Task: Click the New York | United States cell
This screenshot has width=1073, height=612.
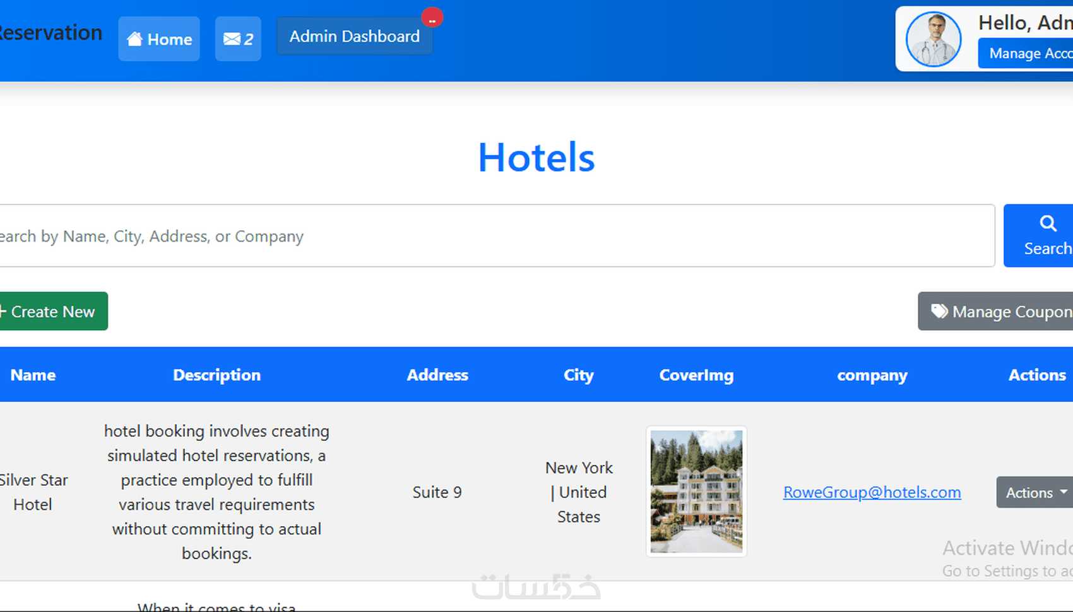Action: point(579,492)
